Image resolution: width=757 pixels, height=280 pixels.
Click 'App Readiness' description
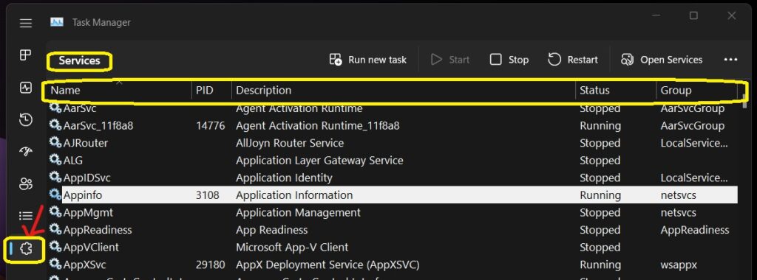[271, 230]
